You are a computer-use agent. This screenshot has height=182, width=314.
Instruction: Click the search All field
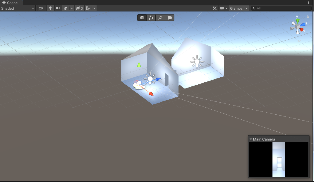point(280,8)
